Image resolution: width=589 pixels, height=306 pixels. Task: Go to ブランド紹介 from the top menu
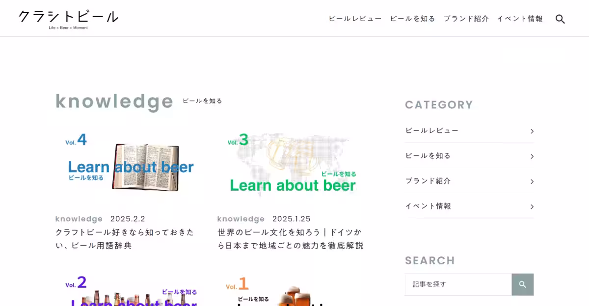(466, 19)
